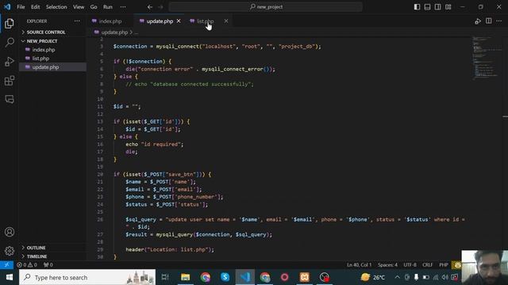Open the Windows Start menu

click(x=10, y=277)
